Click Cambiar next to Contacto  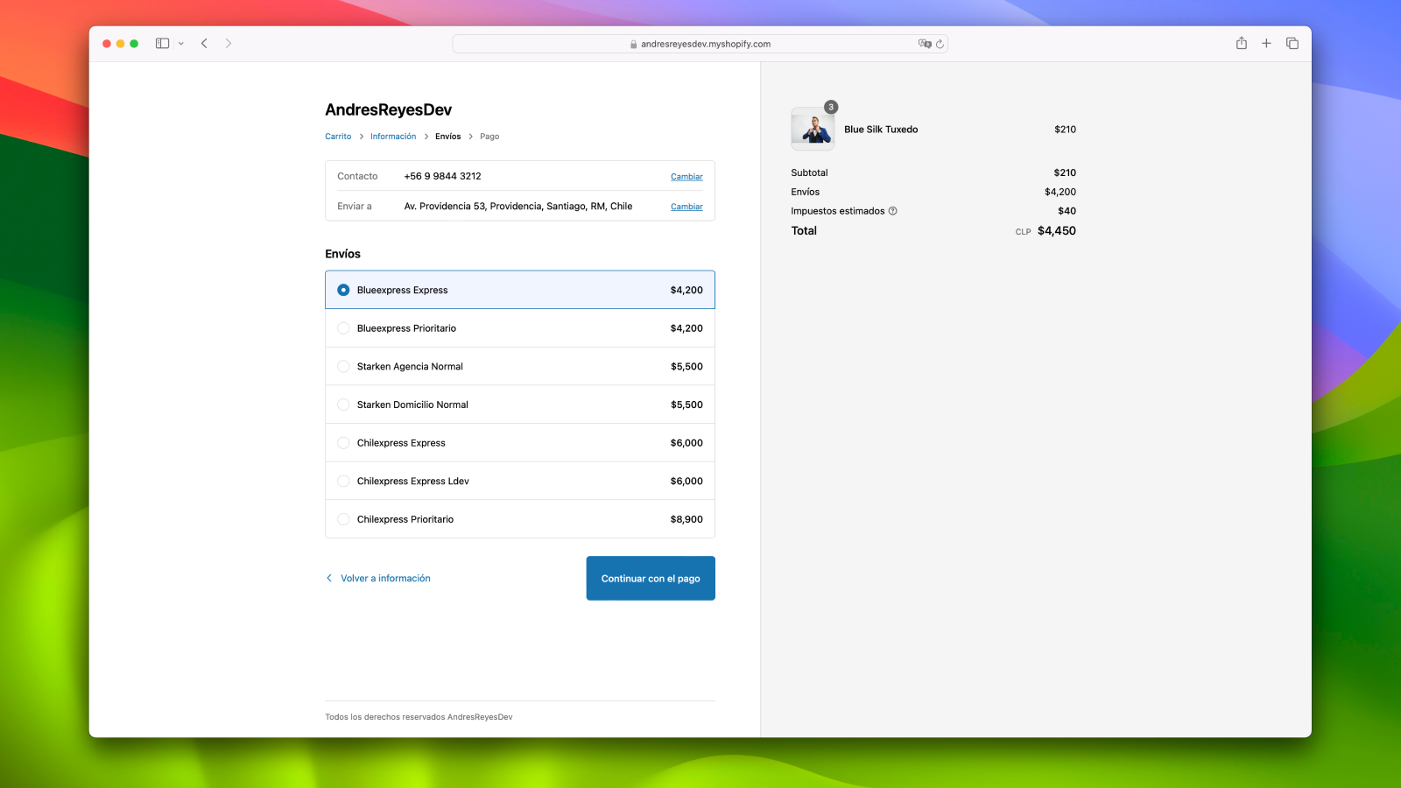coord(686,177)
